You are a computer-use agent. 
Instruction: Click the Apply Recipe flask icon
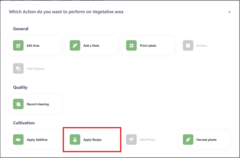(x=75, y=139)
